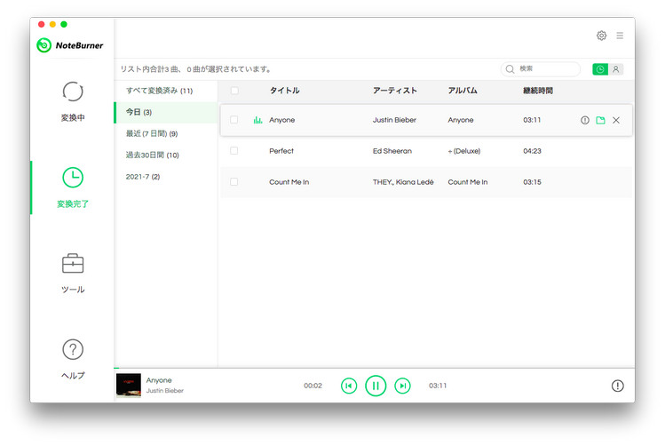Select the All converted (すべて変換済み) filter
Viewport: 665px width, 446px height.
166,91
